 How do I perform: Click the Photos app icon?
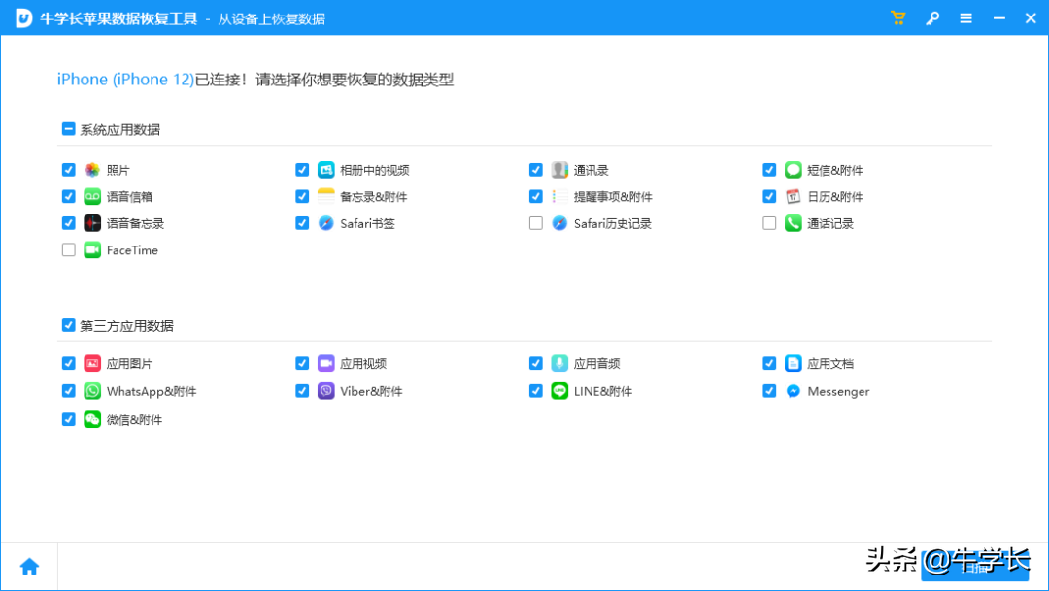(92, 170)
